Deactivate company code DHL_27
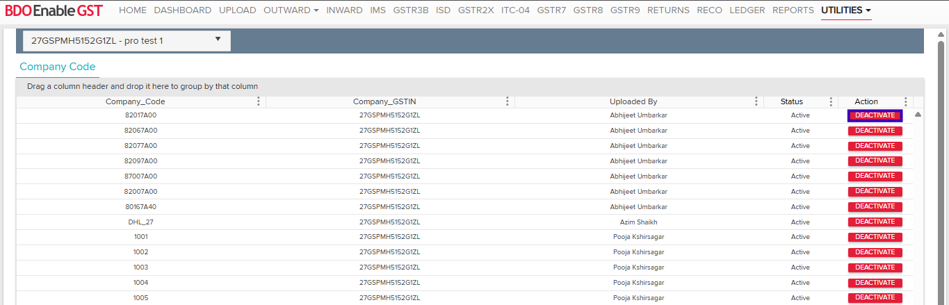The height and width of the screenshot is (305, 949). [875, 222]
